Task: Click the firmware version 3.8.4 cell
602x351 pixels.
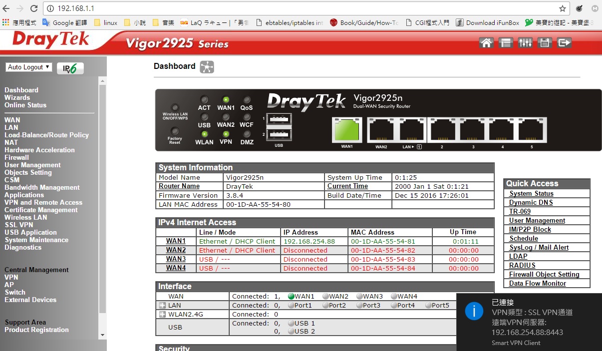Action: tap(274, 195)
